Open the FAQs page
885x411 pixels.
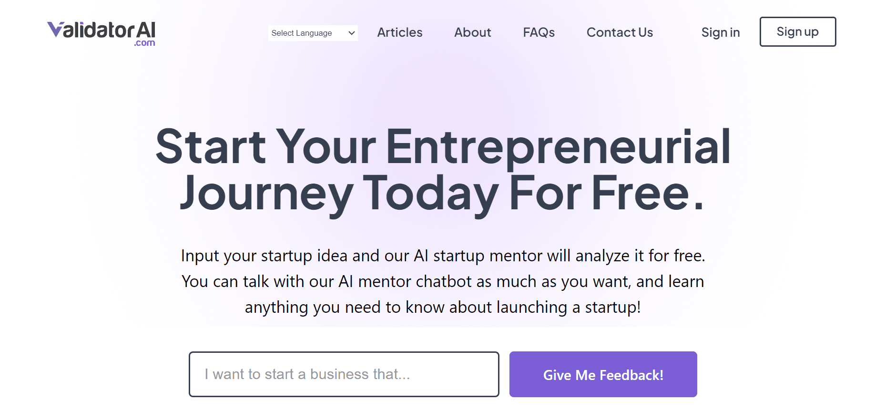539,32
